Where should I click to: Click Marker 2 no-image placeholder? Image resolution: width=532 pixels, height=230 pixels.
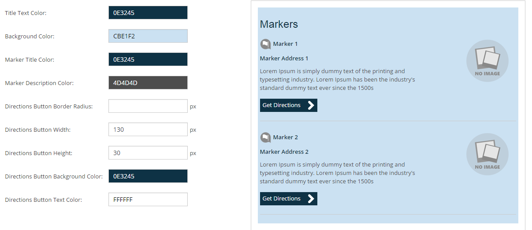487,154
